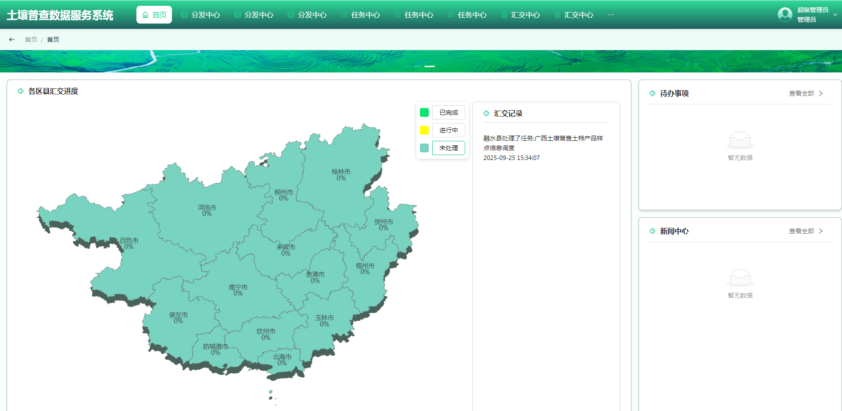This screenshot has height=411, width=842.
Task: Click the yellow 进行中 color swatch
Action: point(424,130)
